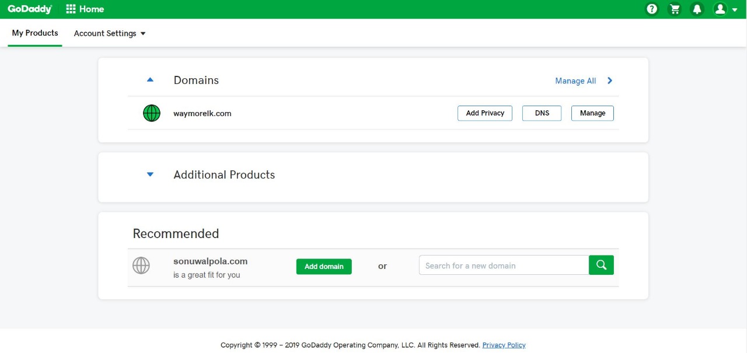747x353 pixels.
Task: Click Manage button for waymorelk.com
Action: [592, 113]
